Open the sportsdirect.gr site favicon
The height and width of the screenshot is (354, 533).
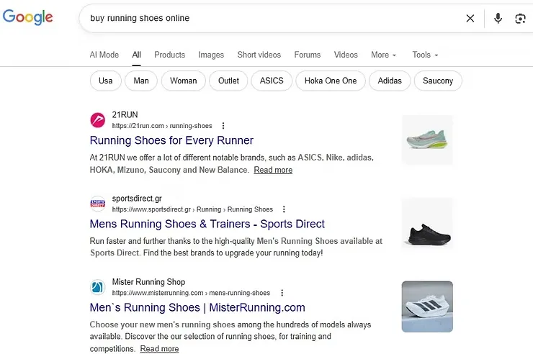coord(97,204)
